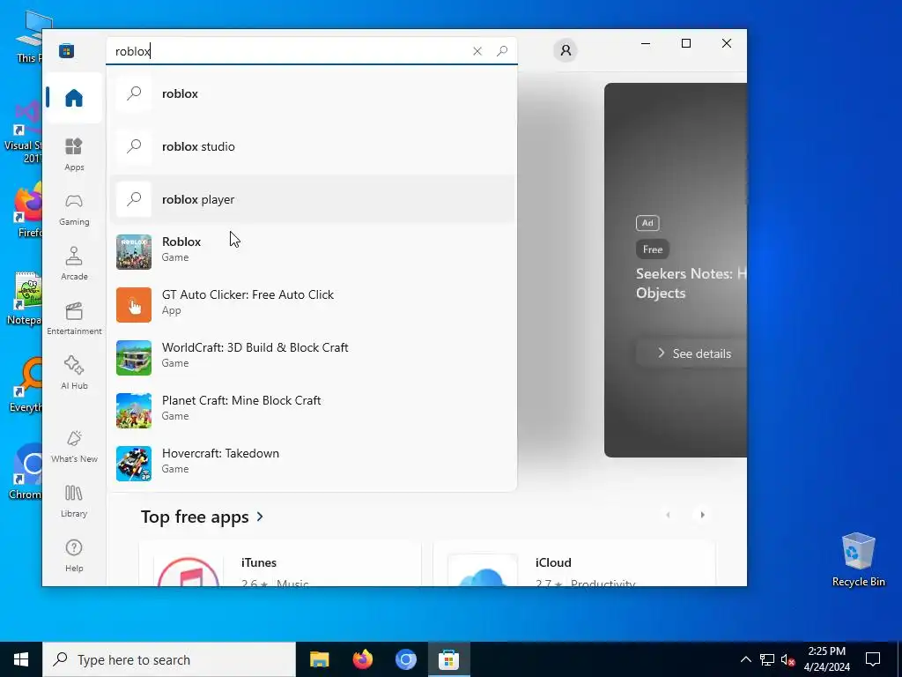Open the notification center icon

point(873,659)
